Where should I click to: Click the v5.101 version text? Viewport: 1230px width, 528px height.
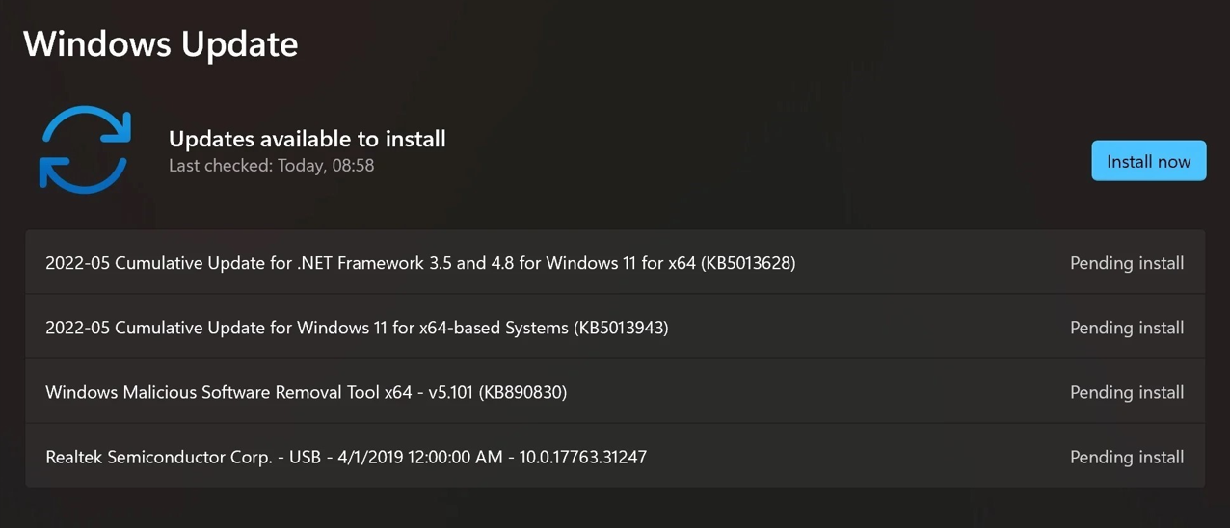point(448,392)
